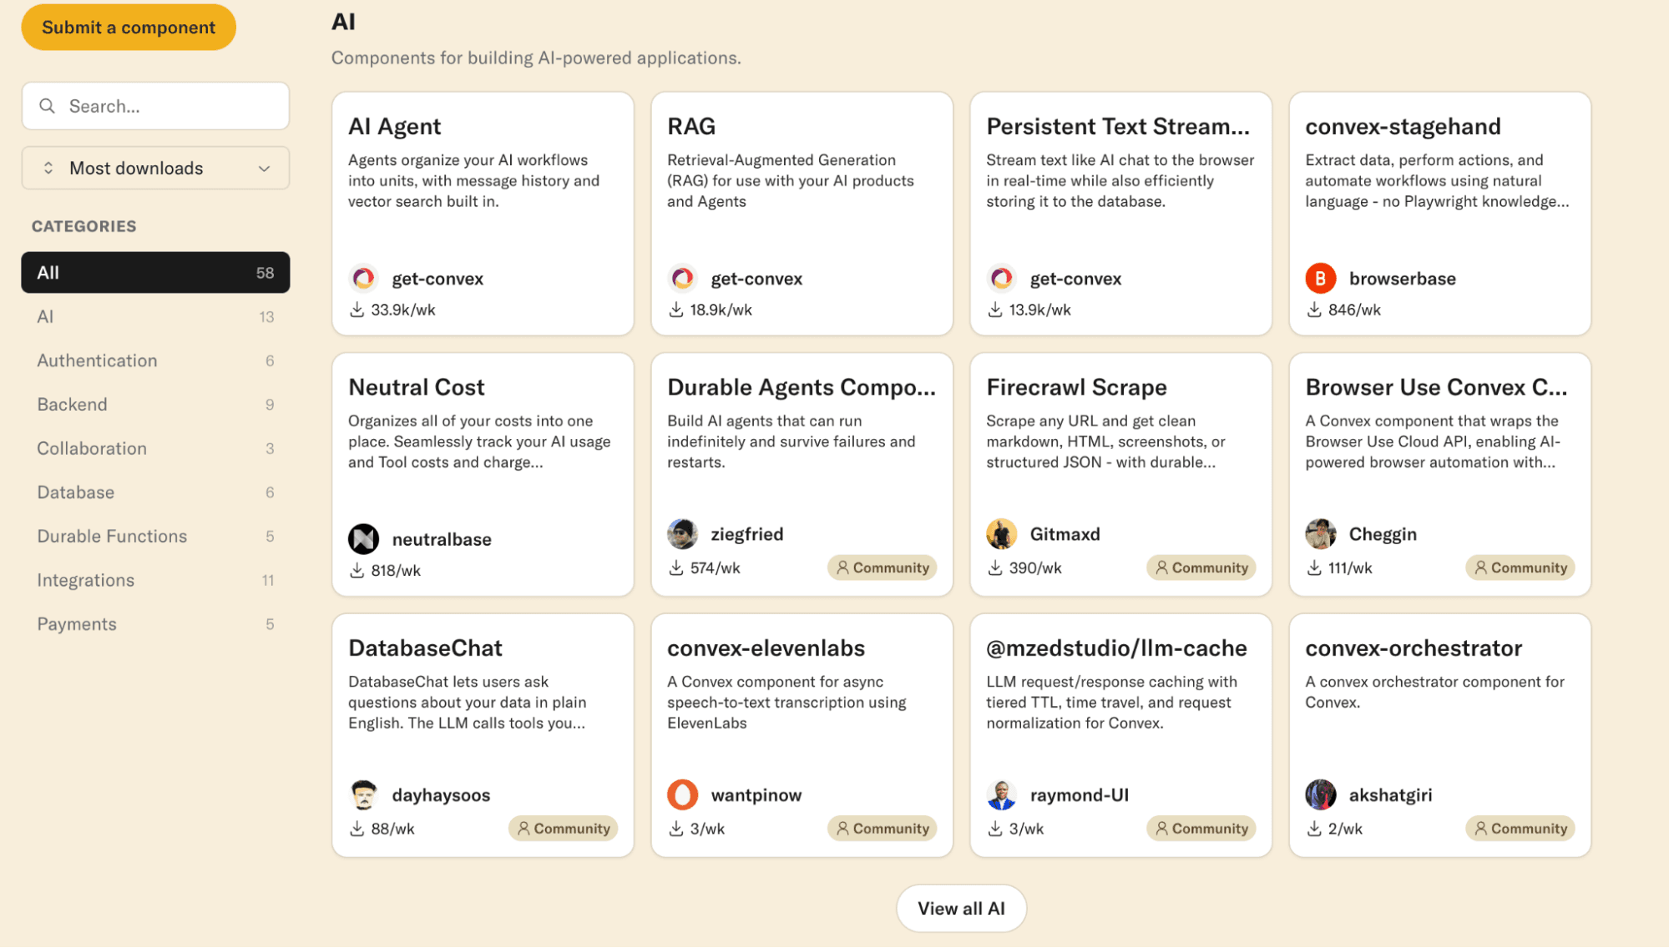This screenshot has height=948, width=1669.
Task: Open the convex-stagehand card title
Action: pyautogui.click(x=1403, y=126)
